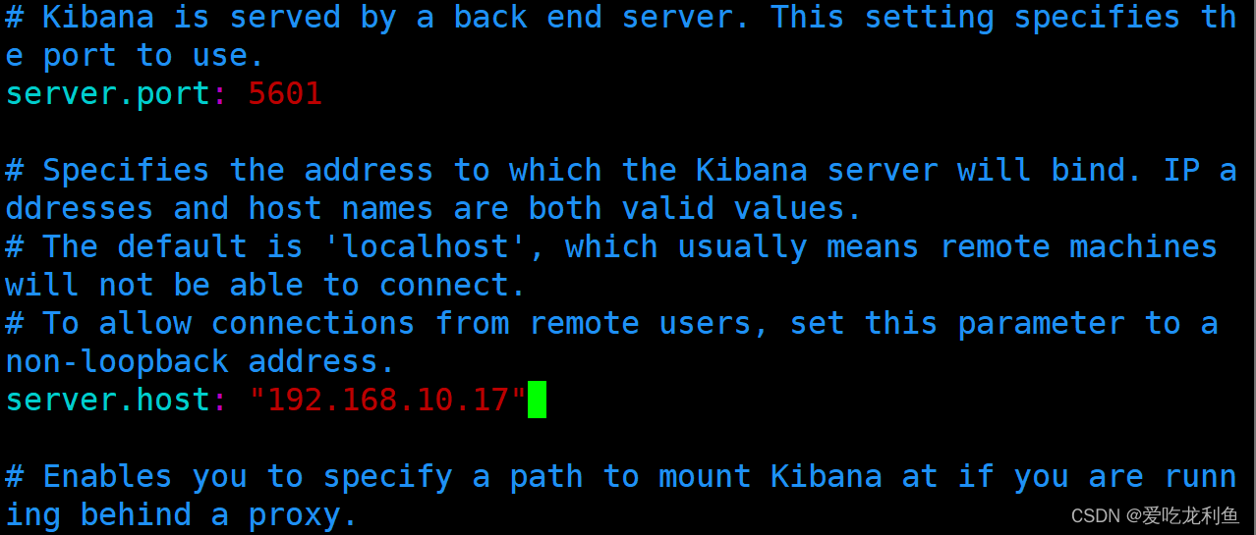The image size is (1256, 535).
Task: Click the word "non-loopback" in the comment
Action: pos(117,361)
